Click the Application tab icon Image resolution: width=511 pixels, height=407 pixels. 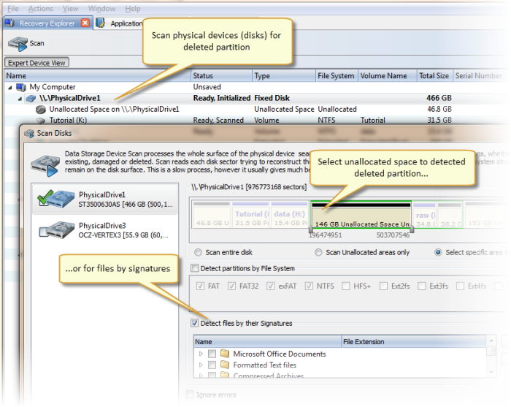pos(101,23)
